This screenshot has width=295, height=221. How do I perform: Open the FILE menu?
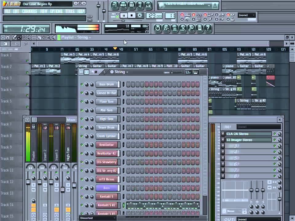tap(8, 11)
